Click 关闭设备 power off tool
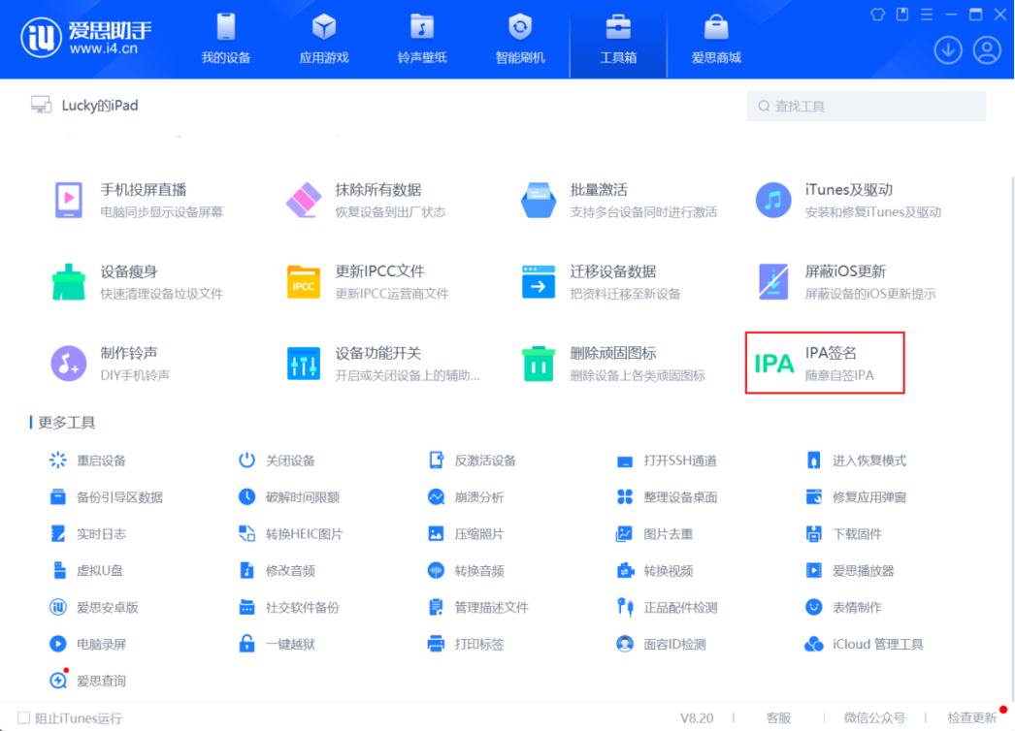 [x=277, y=461]
